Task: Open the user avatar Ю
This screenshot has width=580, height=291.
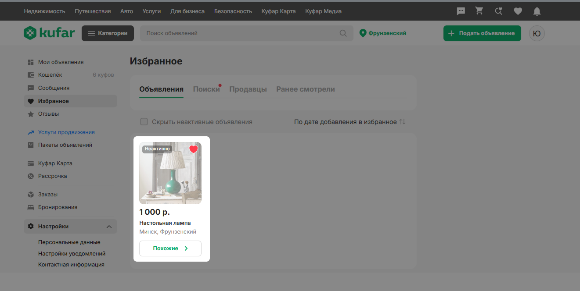Action: (537, 33)
